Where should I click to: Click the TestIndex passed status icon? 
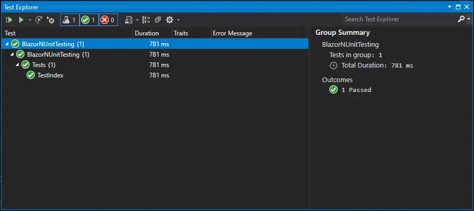[31, 75]
